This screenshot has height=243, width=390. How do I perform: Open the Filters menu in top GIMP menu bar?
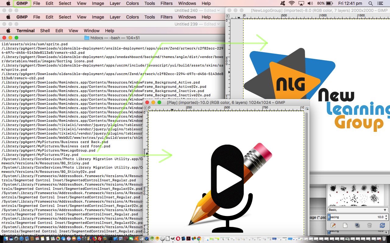click(166, 3)
